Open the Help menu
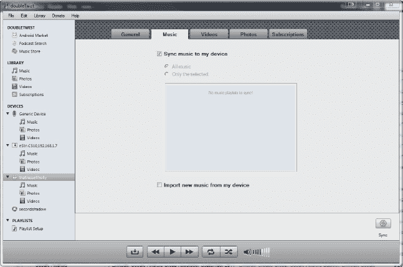The height and width of the screenshot is (267, 403). [x=75, y=16]
